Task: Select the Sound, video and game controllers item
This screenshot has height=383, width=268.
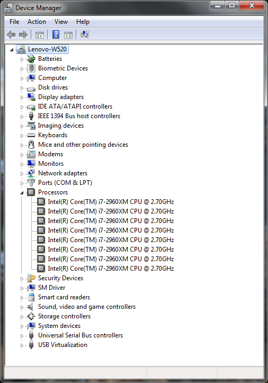Action: (87, 307)
